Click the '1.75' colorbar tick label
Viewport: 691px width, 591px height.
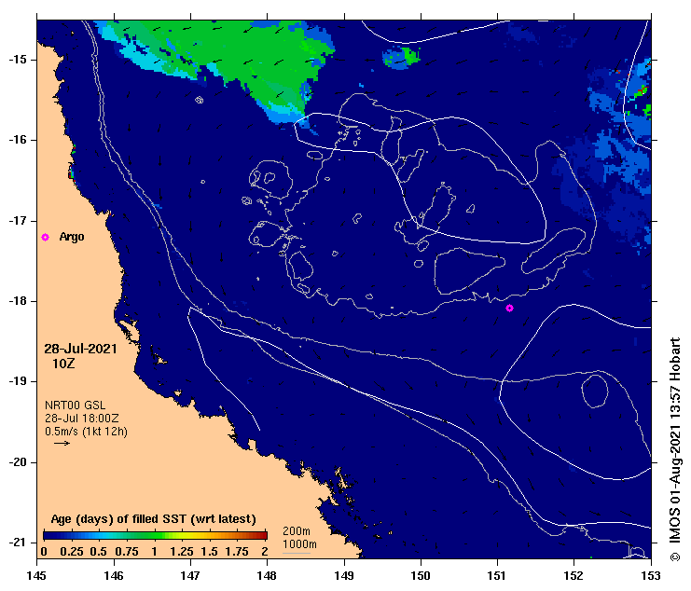(x=237, y=551)
